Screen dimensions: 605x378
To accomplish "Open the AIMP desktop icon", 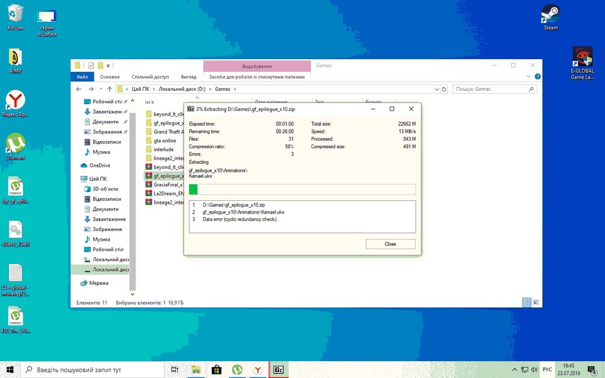I will click(x=15, y=57).
